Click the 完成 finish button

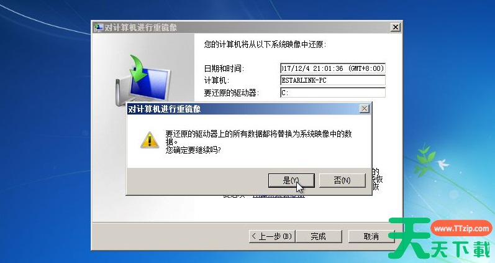click(x=319, y=236)
